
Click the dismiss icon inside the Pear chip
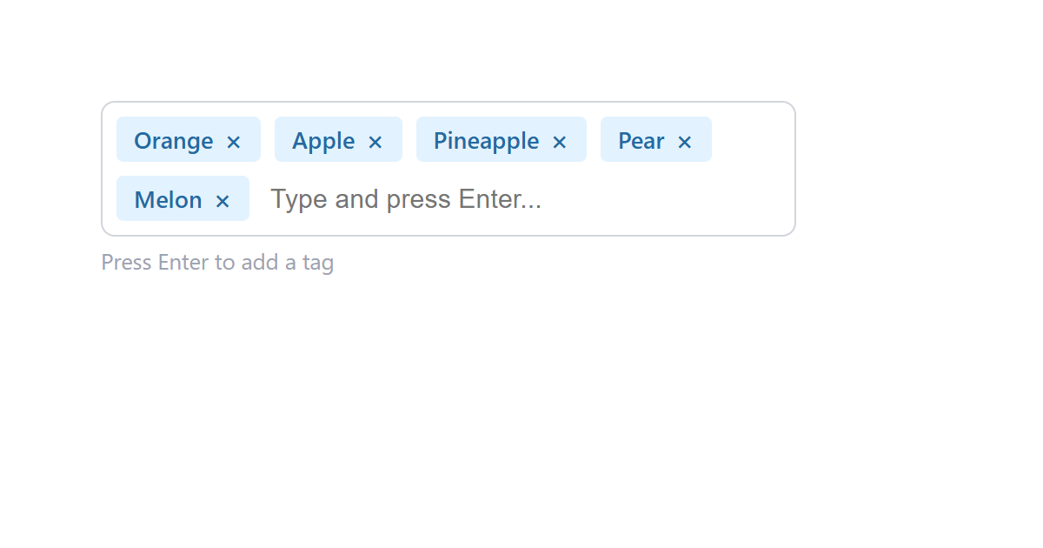click(684, 140)
